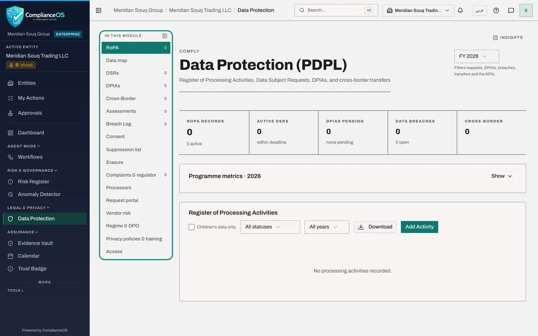
Task: Collapse the main sidebar panel icon
Action: click(99, 10)
